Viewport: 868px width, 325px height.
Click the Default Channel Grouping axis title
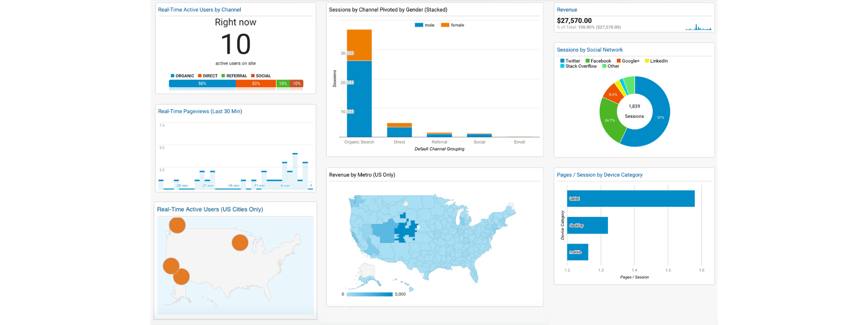[x=439, y=149]
